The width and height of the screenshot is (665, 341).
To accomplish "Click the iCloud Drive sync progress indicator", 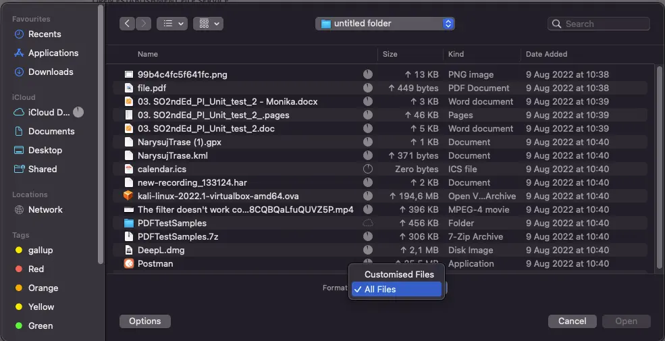I will pyautogui.click(x=78, y=112).
